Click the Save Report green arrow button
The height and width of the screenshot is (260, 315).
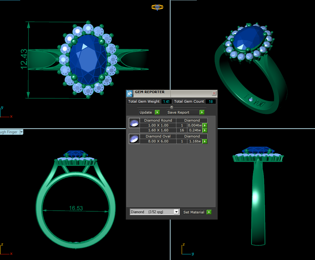[202, 112]
